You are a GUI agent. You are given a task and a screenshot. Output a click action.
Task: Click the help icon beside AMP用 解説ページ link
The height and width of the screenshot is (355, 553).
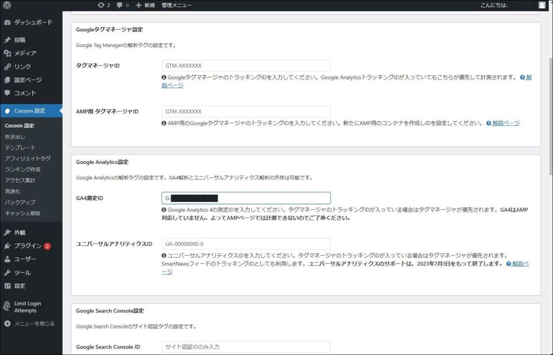(x=488, y=123)
